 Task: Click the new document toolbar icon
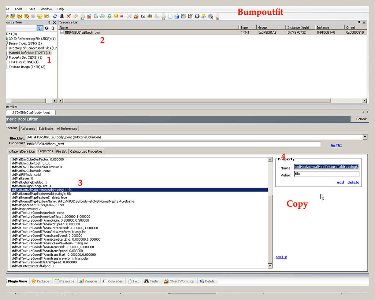click(x=170, y=16)
